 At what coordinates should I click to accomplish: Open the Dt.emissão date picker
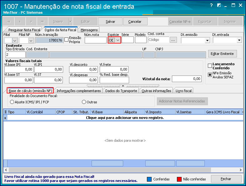[207, 41]
